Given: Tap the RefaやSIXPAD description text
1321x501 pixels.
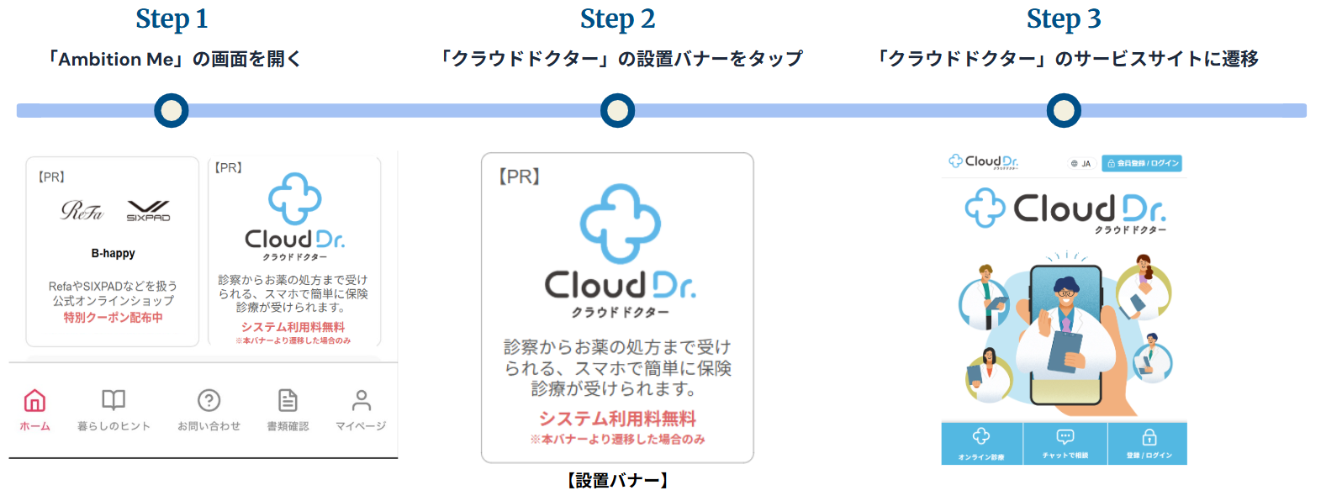Looking at the screenshot, I should (x=113, y=293).
